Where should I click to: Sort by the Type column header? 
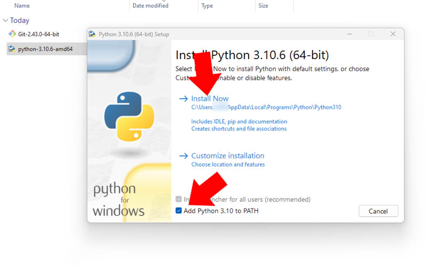click(207, 6)
